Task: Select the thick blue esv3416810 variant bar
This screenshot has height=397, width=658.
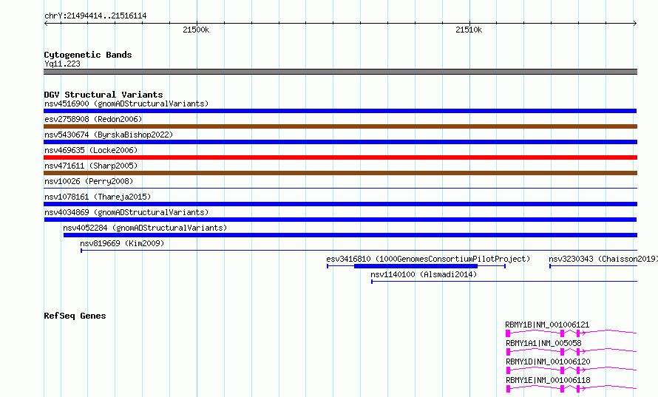Action: click(416, 266)
